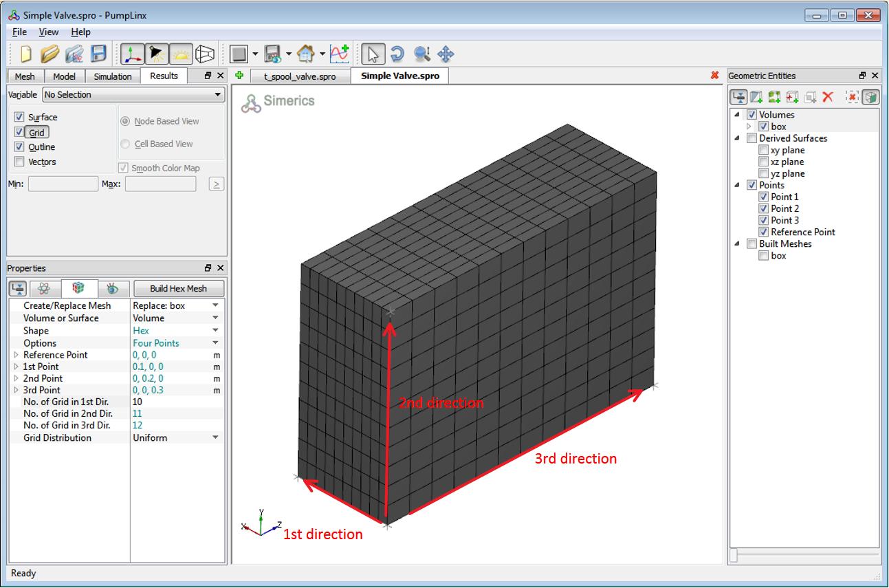Switch to the Simulation tab
This screenshot has height=588, width=889.
(x=113, y=76)
